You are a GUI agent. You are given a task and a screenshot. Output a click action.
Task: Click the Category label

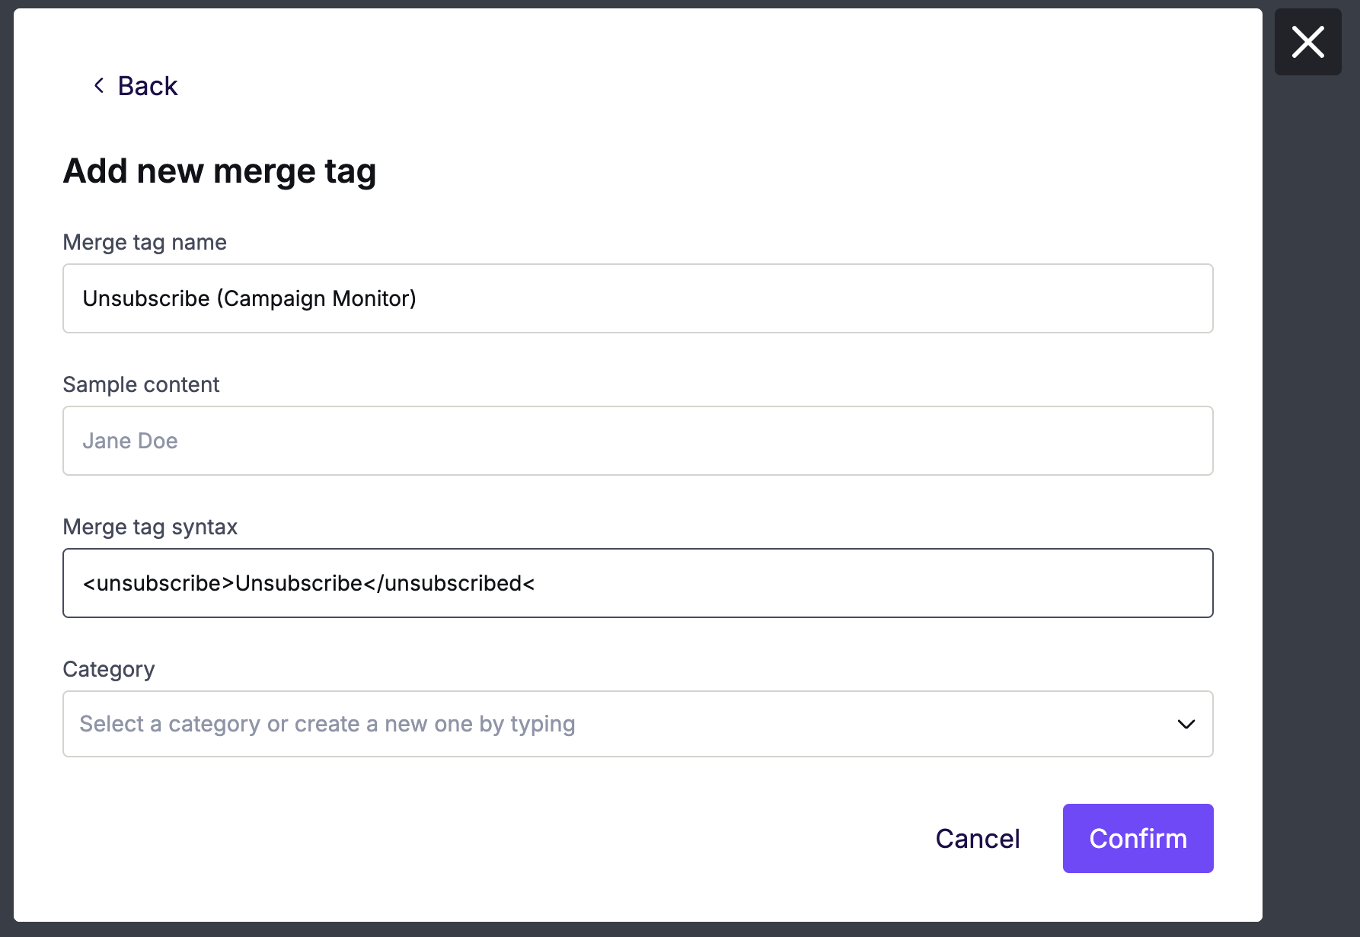109,669
